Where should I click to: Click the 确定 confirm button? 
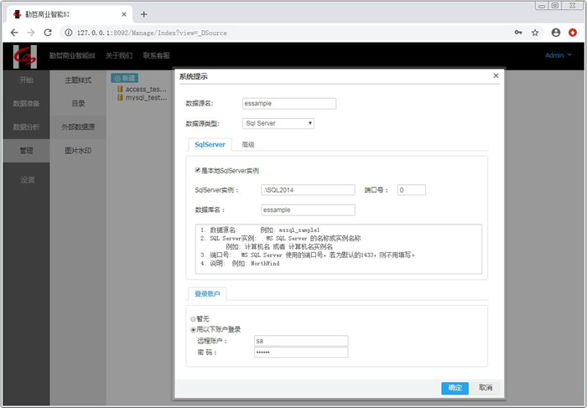point(455,388)
